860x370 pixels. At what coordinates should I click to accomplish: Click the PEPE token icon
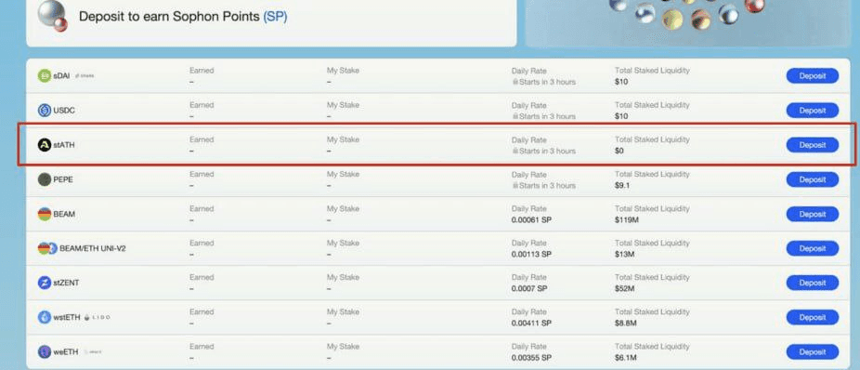(45, 179)
